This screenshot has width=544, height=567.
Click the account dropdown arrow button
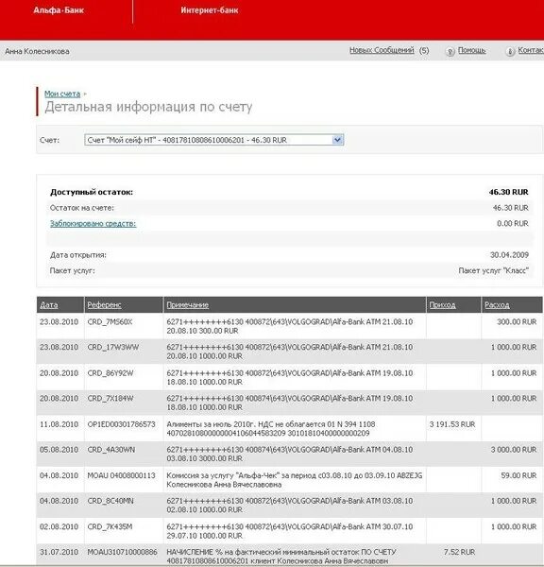(337, 140)
